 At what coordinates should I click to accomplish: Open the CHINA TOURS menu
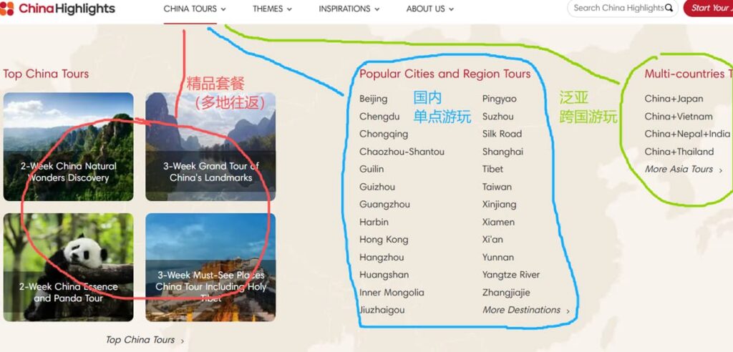click(x=190, y=9)
